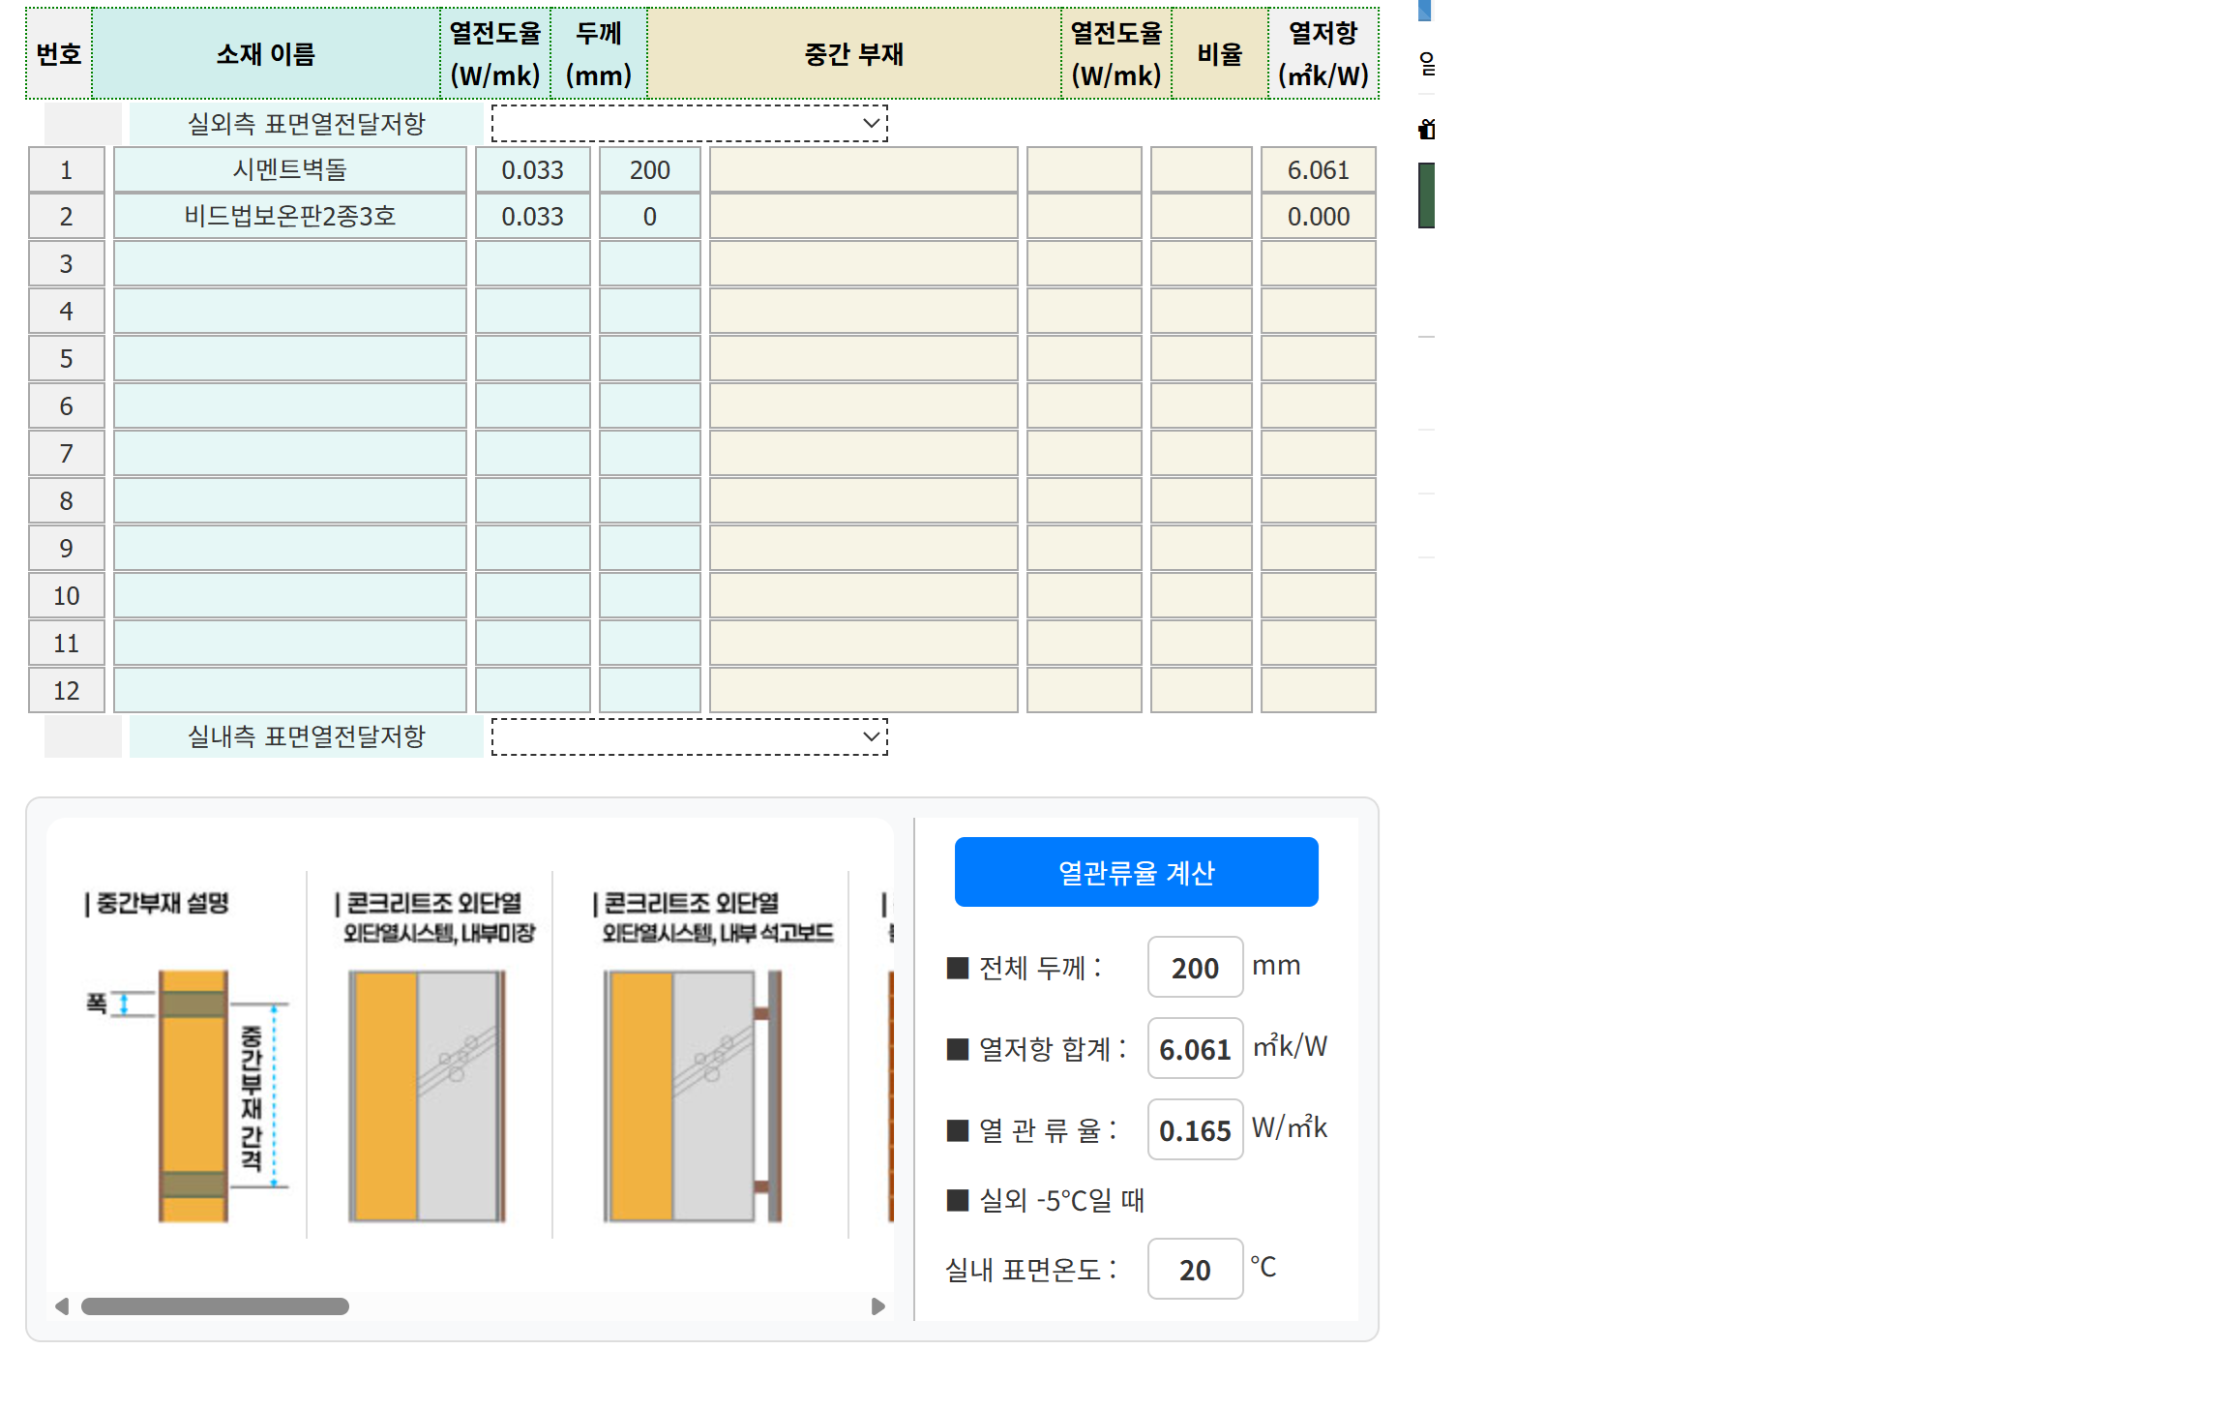Viewport: 2229px width, 1410px height.
Task: Click the gallery horizontal scrollbar thumb
Action: (215, 1306)
